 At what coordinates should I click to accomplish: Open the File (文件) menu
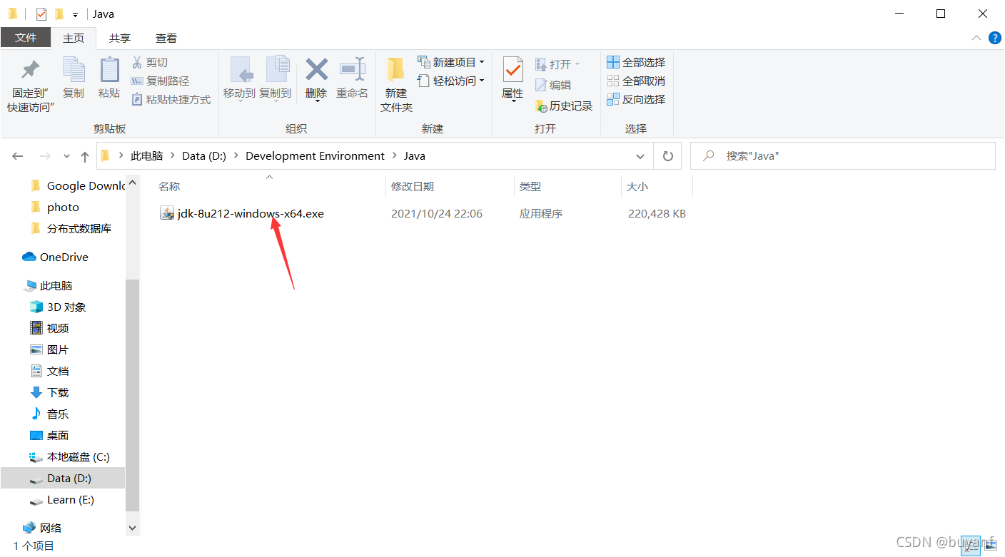(26, 38)
